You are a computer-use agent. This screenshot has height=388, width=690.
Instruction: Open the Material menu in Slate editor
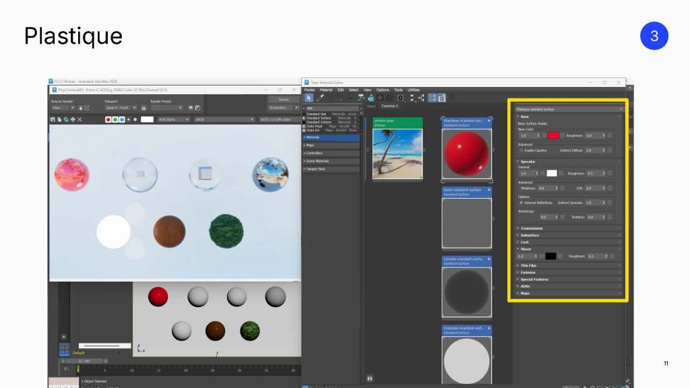[326, 90]
